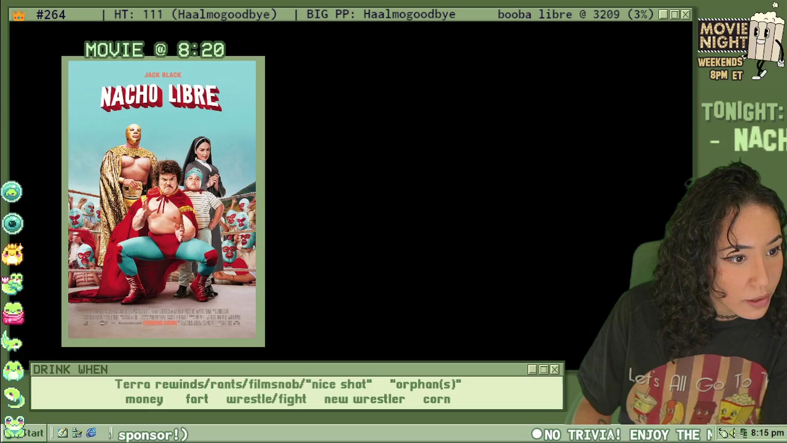Click the white dot before NO TRIVIA
Viewport: 787px width, 443px height.
pos(537,434)
